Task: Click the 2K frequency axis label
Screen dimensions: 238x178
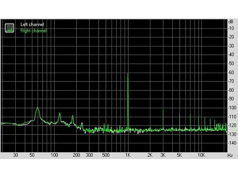Action: click(x=150, y=155)
